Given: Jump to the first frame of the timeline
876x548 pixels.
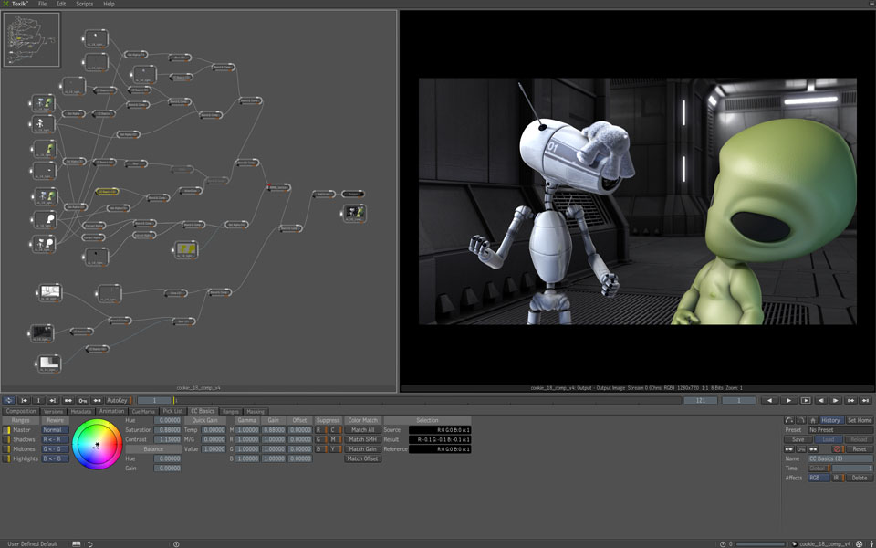Looking at the screenshot, I should tap(25, 400).
